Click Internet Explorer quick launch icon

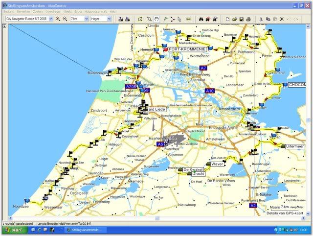tap(39, 230)
